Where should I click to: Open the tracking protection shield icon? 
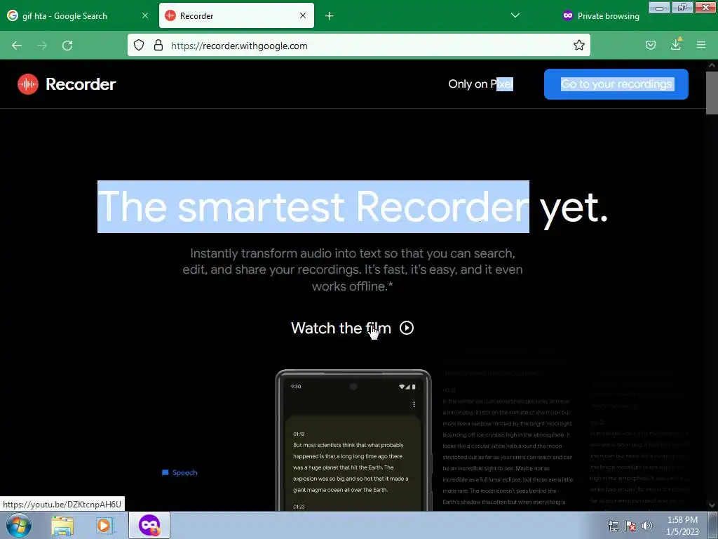tap(139, 45)
